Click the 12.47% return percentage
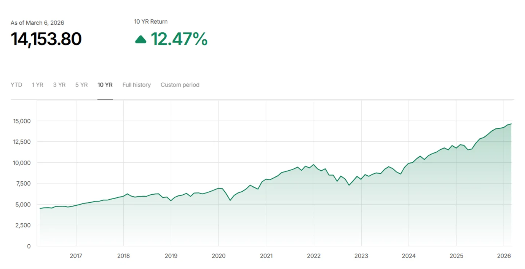 click(179, 39)
